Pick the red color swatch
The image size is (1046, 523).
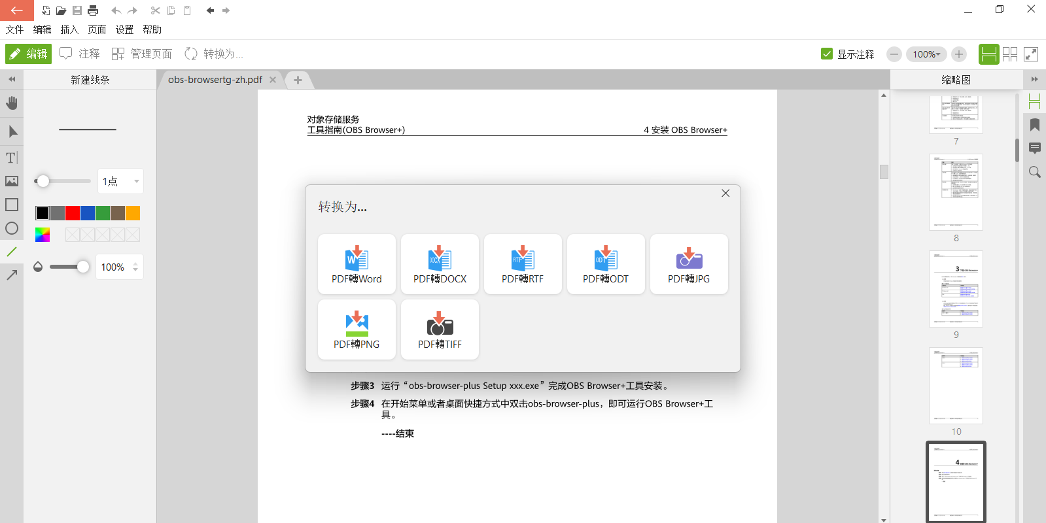point(73,213)
